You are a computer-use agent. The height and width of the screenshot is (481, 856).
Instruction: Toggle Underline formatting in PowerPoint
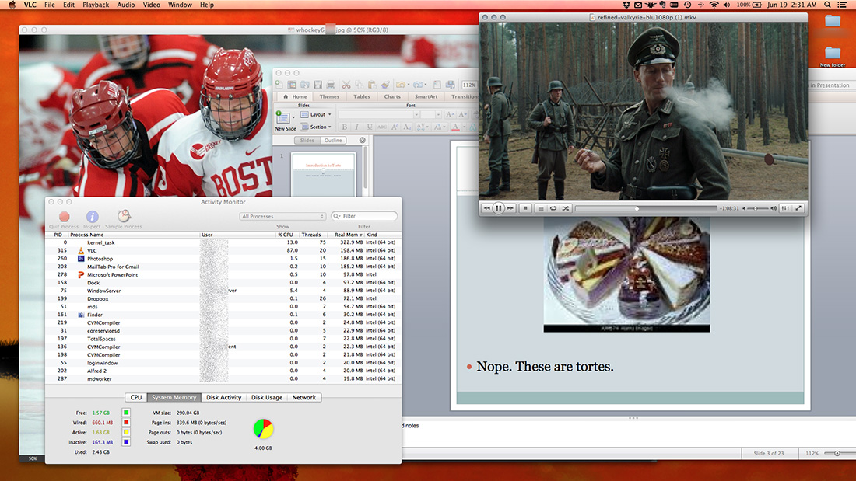click(x=370, y=127)
